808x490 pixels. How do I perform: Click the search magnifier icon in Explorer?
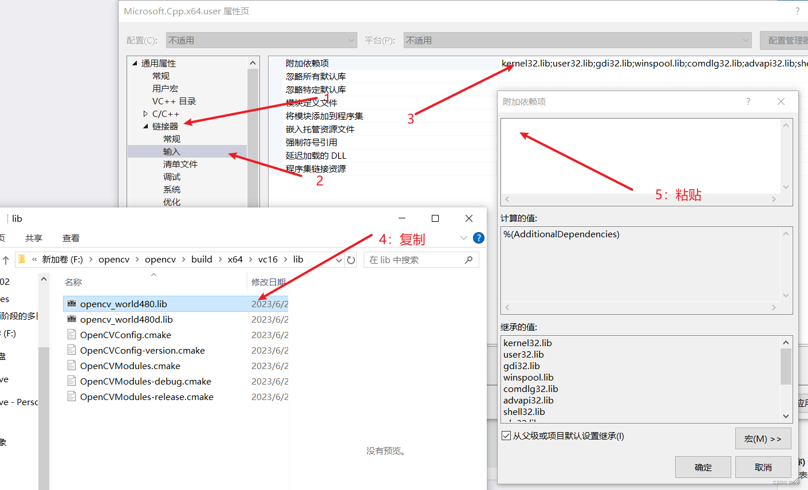pos(469,260)
